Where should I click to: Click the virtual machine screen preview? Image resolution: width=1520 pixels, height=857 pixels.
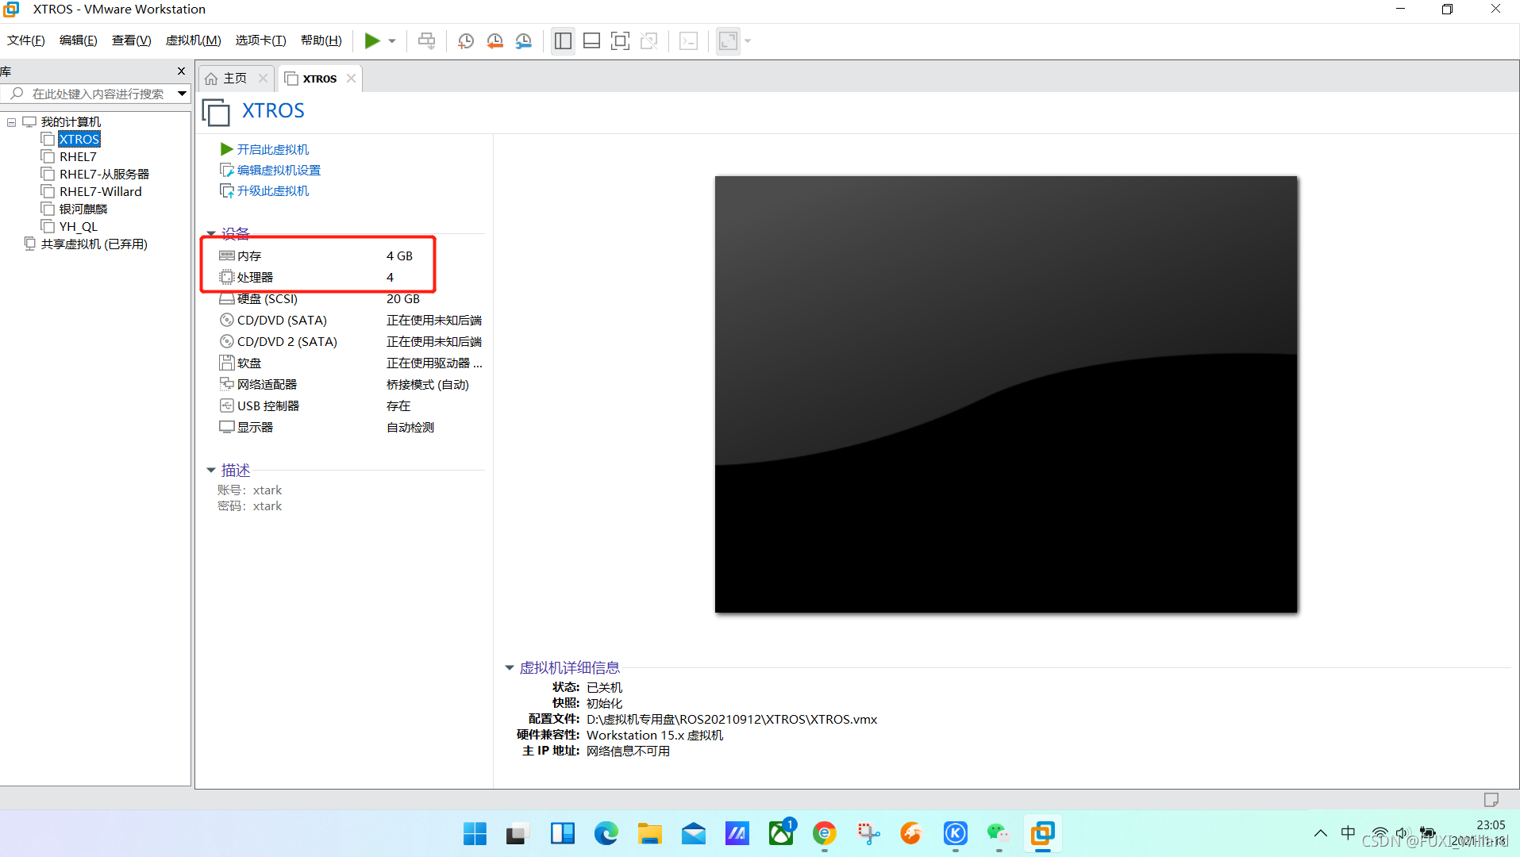click(x=1006, y=394)
